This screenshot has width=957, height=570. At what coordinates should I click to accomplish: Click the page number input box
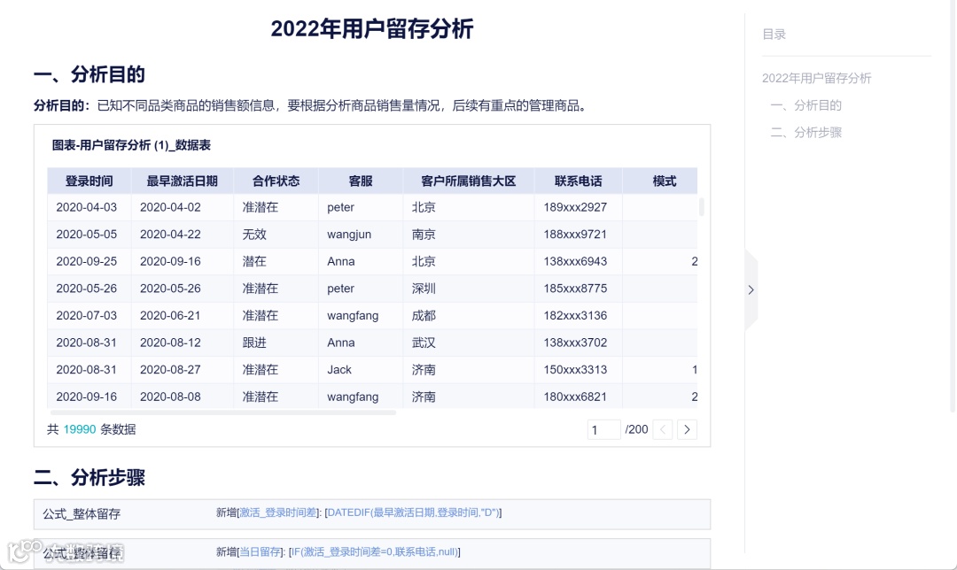pyautogui.click(x=603, y=428)
